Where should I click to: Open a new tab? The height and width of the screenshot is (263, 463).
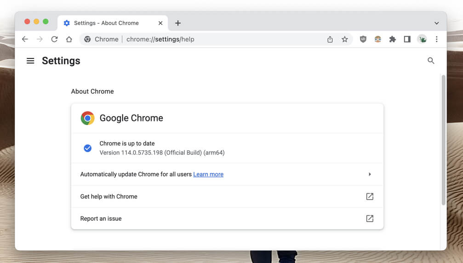[x=178, y=23]
